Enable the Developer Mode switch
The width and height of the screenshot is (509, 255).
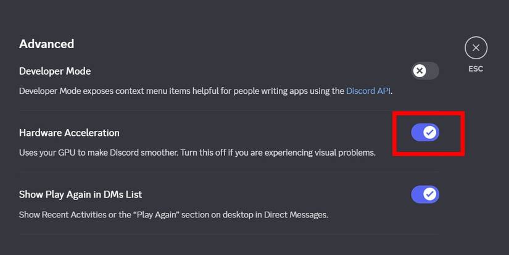(x=425, y=71)
